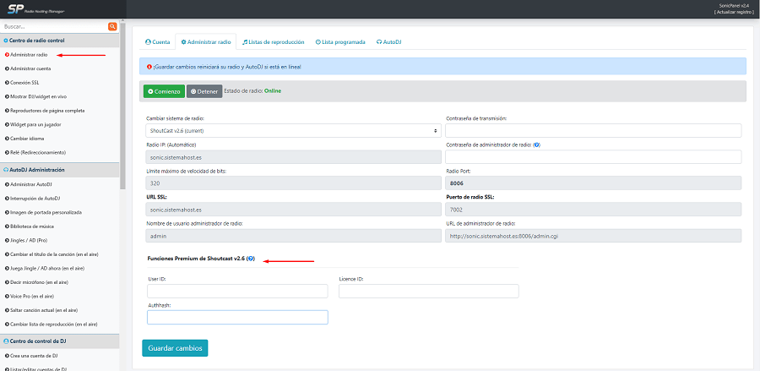
Task: Click the orange search icon in sidebar
Action: [113, 27]
